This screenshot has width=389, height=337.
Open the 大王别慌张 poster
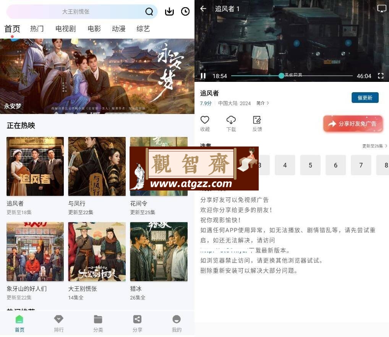[97, 252]
